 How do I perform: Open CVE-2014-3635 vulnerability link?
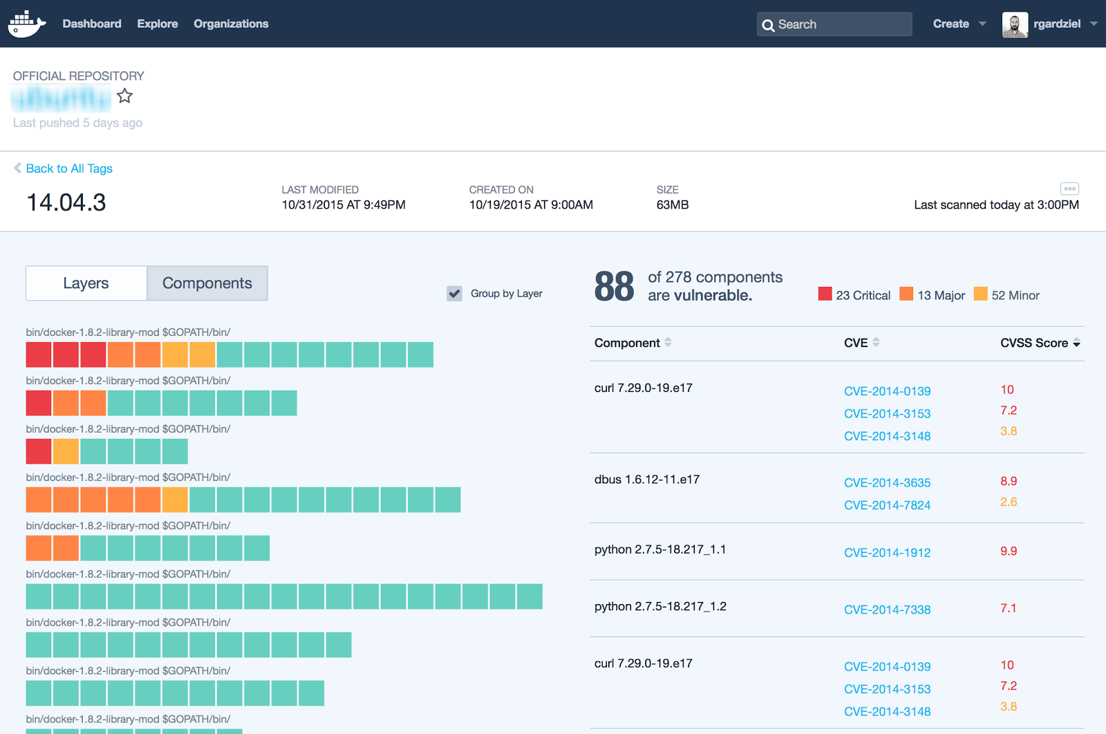(887, 482)
